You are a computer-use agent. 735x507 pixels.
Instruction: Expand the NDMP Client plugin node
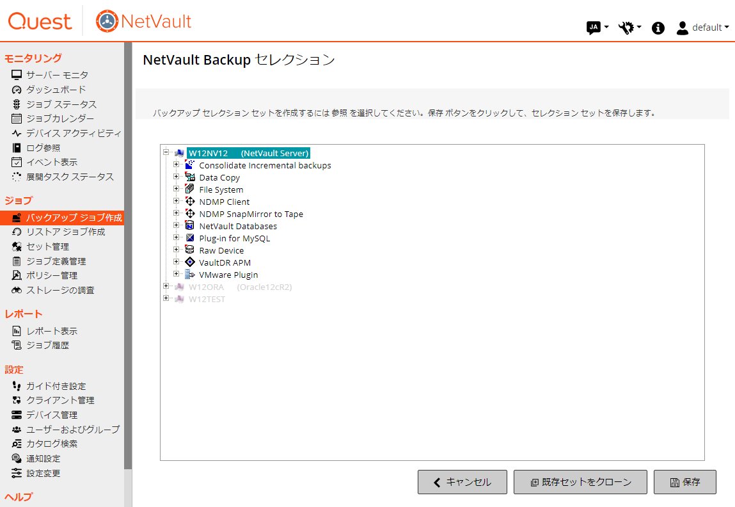177,201
